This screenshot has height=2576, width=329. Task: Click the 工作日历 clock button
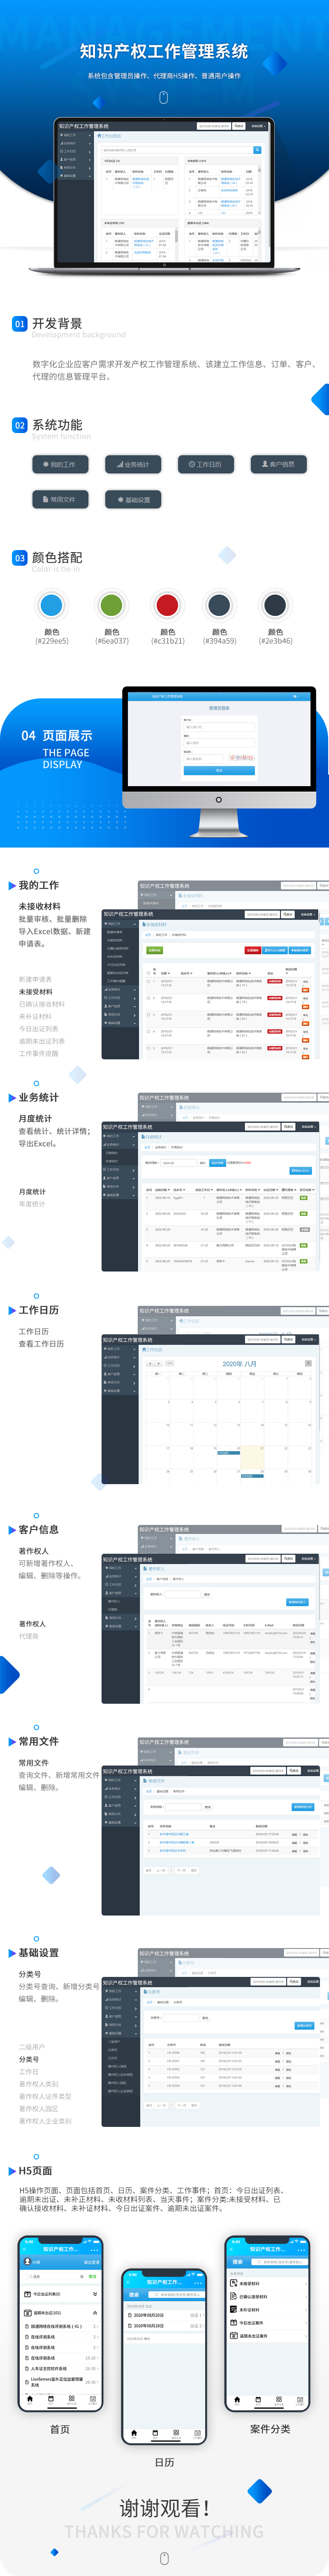click(205, 464)
